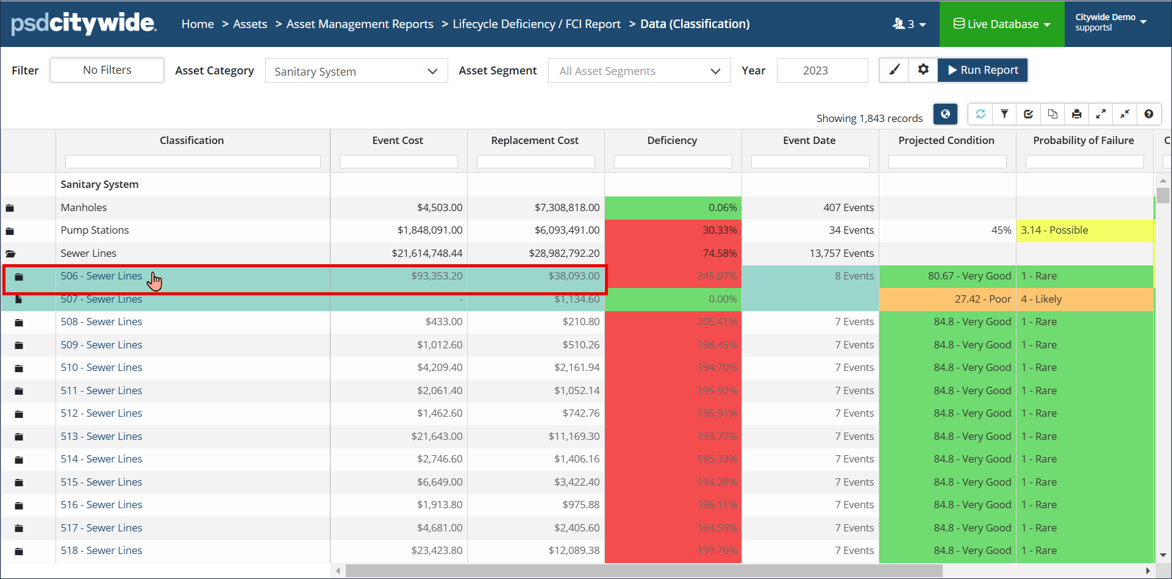Collapse the Sewer Lines open folder
Image resolution: width=1172 pixels, height=579 pixels.
10,254
